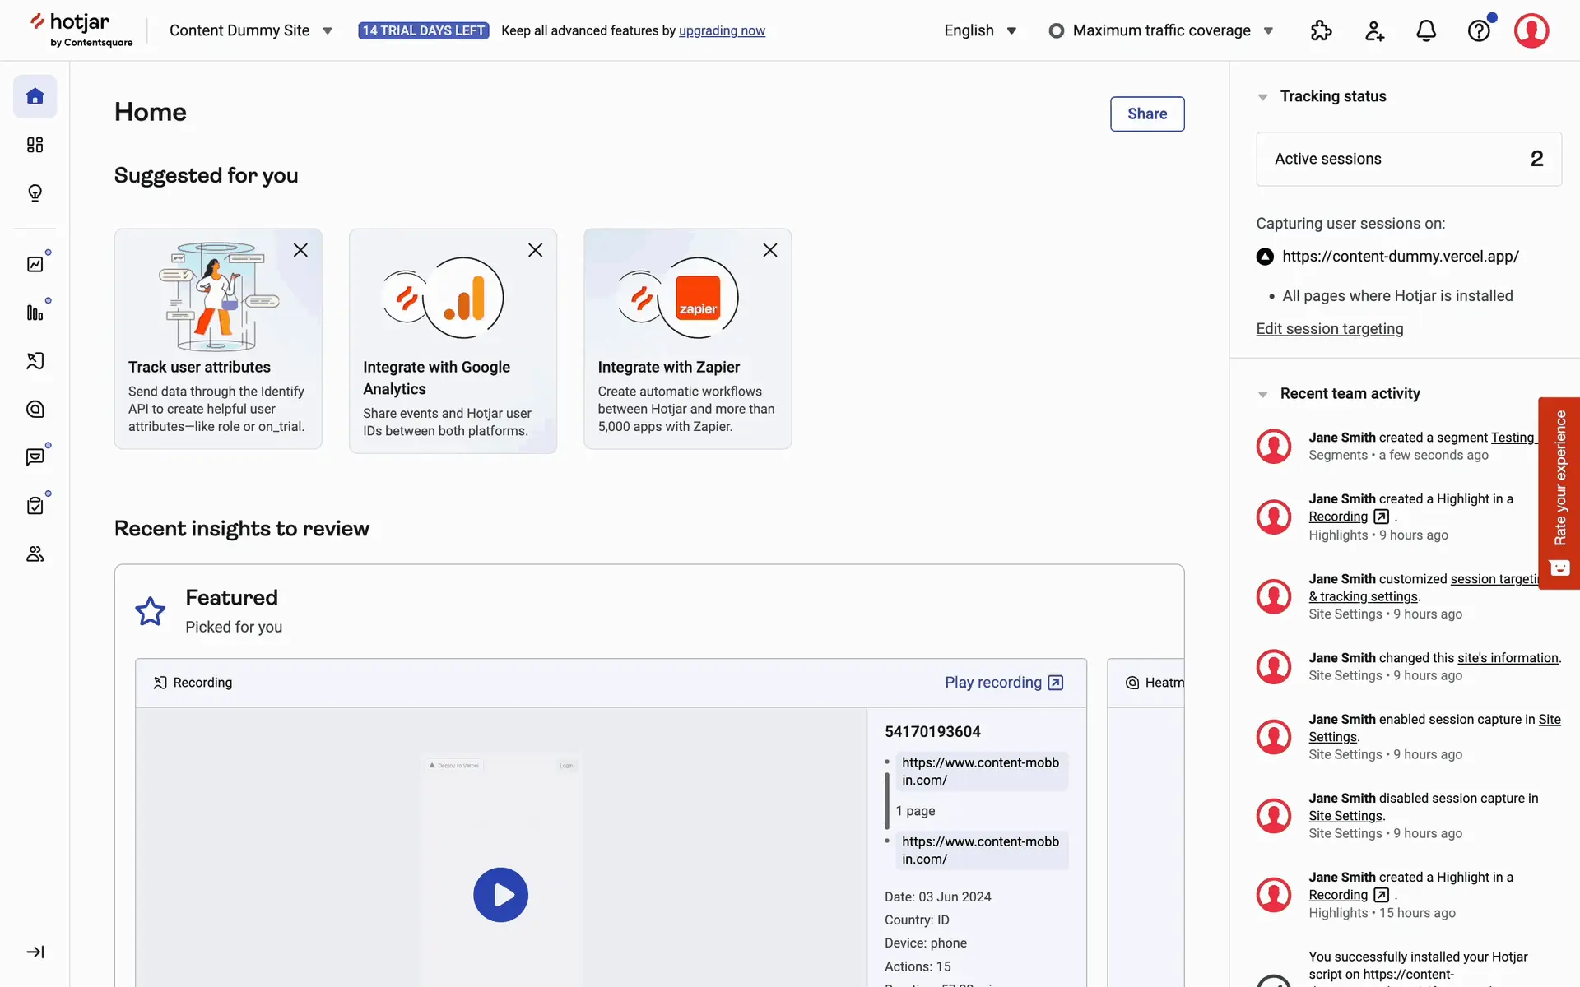The height and width of the screenshot is (987, 1580).
Task: Open the Highlights lightbulb icon in sidebar
Action: [35, 193]
